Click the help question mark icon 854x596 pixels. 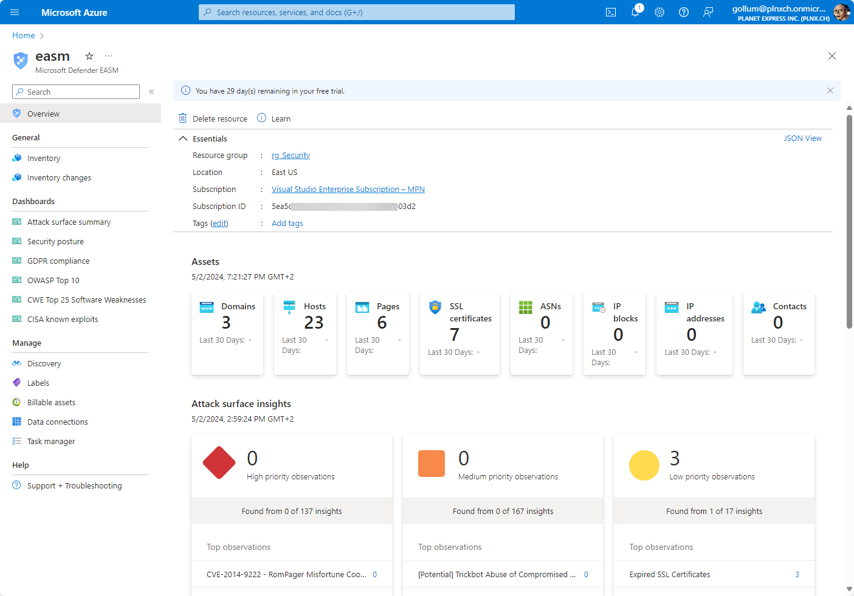click(684, 12)
